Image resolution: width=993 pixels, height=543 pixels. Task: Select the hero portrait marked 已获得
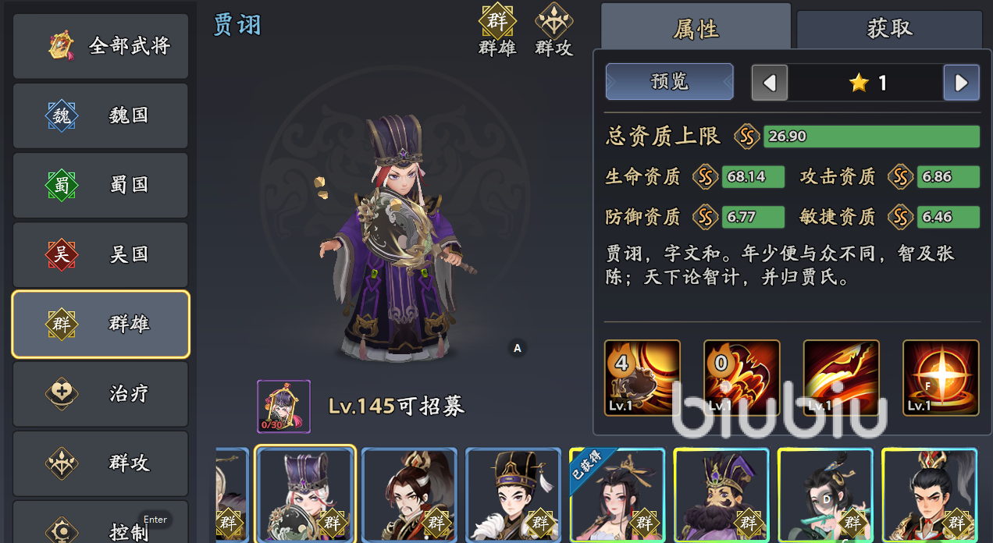coord(618,495)
